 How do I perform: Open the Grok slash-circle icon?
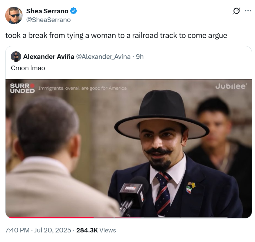236,11
